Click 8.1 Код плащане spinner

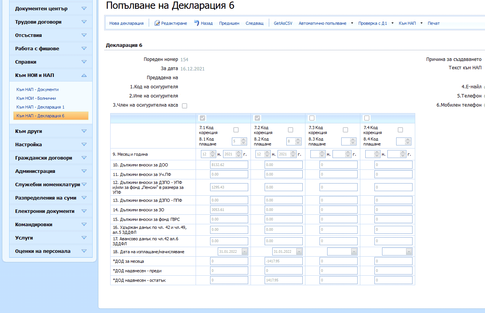click(x=239, y=142)
